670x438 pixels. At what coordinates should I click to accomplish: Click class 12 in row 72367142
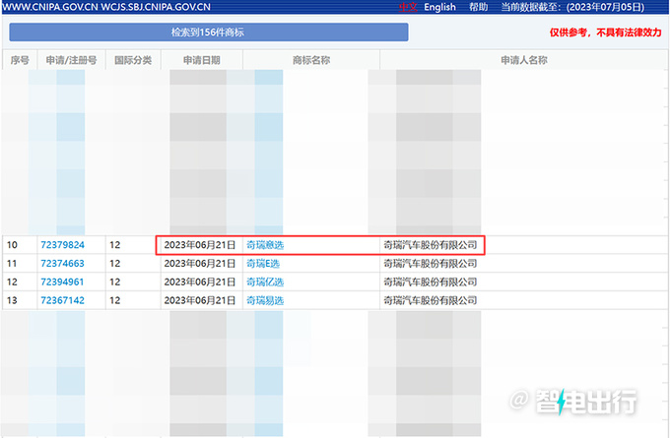coord(115,300)
